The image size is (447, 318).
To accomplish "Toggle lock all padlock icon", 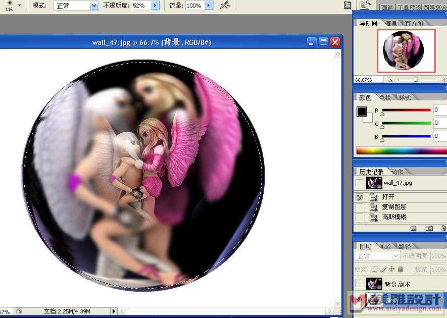I will pyautogui.click(x=401, y=269).
